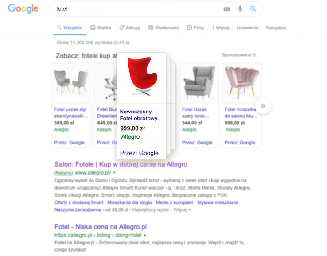327x256 pixels.
Task: Click the Google logo
Action: tap(23, 9)
